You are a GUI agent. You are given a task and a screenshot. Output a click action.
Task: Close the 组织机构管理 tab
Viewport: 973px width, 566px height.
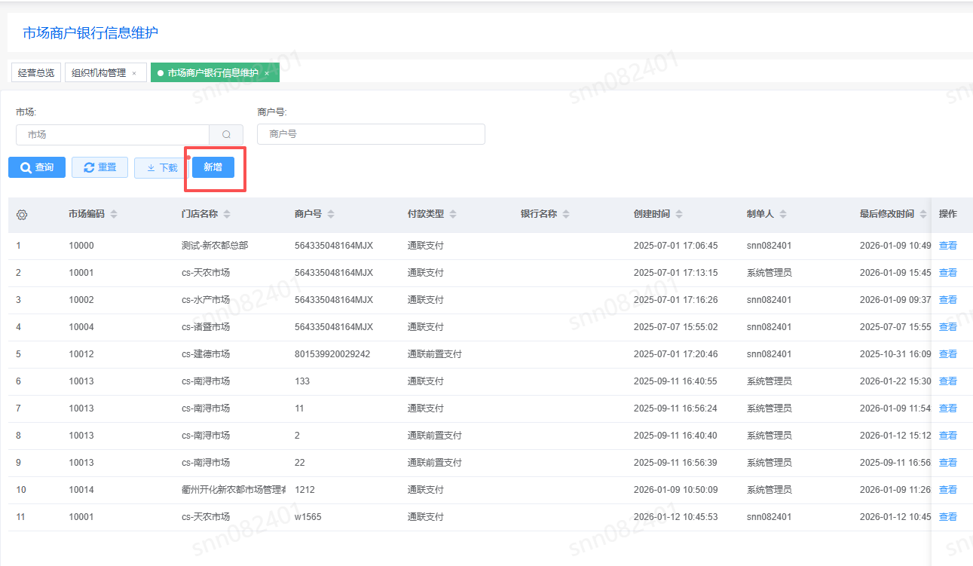tap(134, 73)
